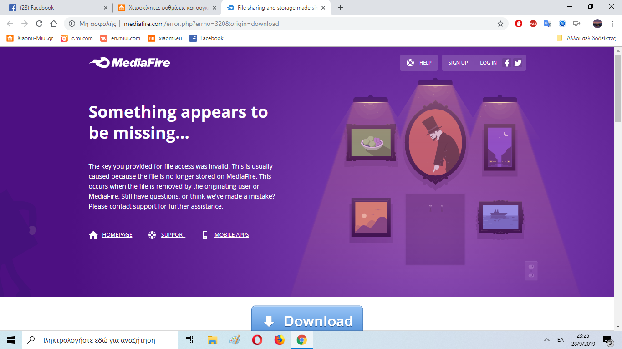Open a new tab with the plus button

click(341, 8)
